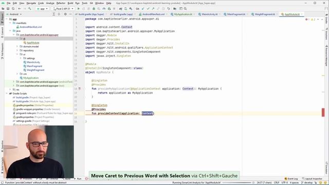Screen dimensions: 329x185
Task: Click the Git Update Project icon
Action: [x=143, y=9]
